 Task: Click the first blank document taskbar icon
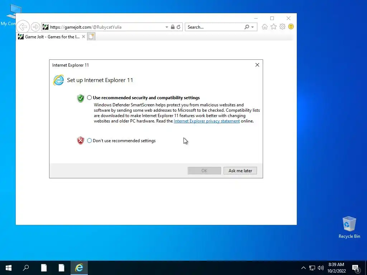pyautogui.click(x=44, y=268)
